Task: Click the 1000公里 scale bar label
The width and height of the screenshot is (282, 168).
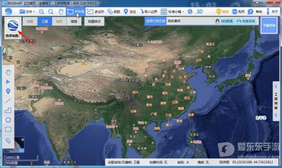Action: pos(13,158)
